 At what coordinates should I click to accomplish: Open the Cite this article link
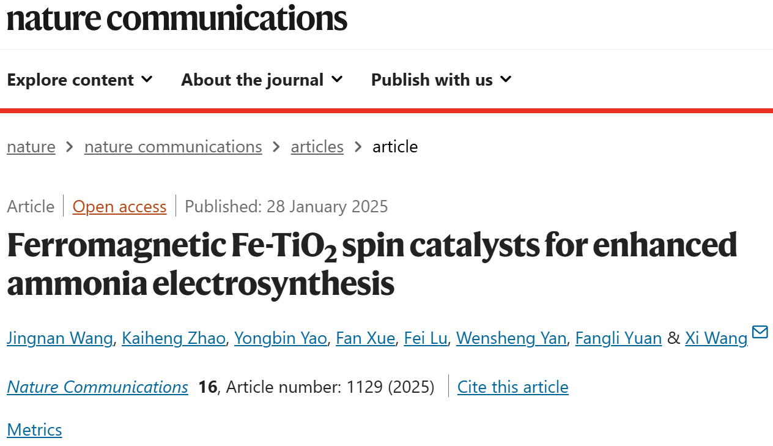[513, 387]
